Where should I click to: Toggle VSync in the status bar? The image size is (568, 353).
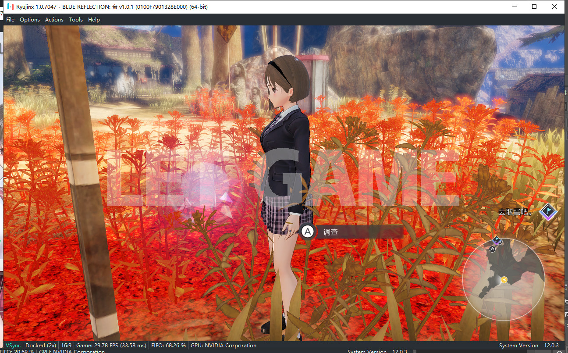[13, 346]
